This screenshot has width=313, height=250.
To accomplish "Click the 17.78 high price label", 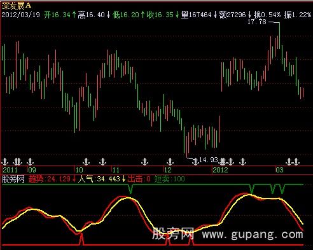I will pyautogui.click(x=257, y=22).
